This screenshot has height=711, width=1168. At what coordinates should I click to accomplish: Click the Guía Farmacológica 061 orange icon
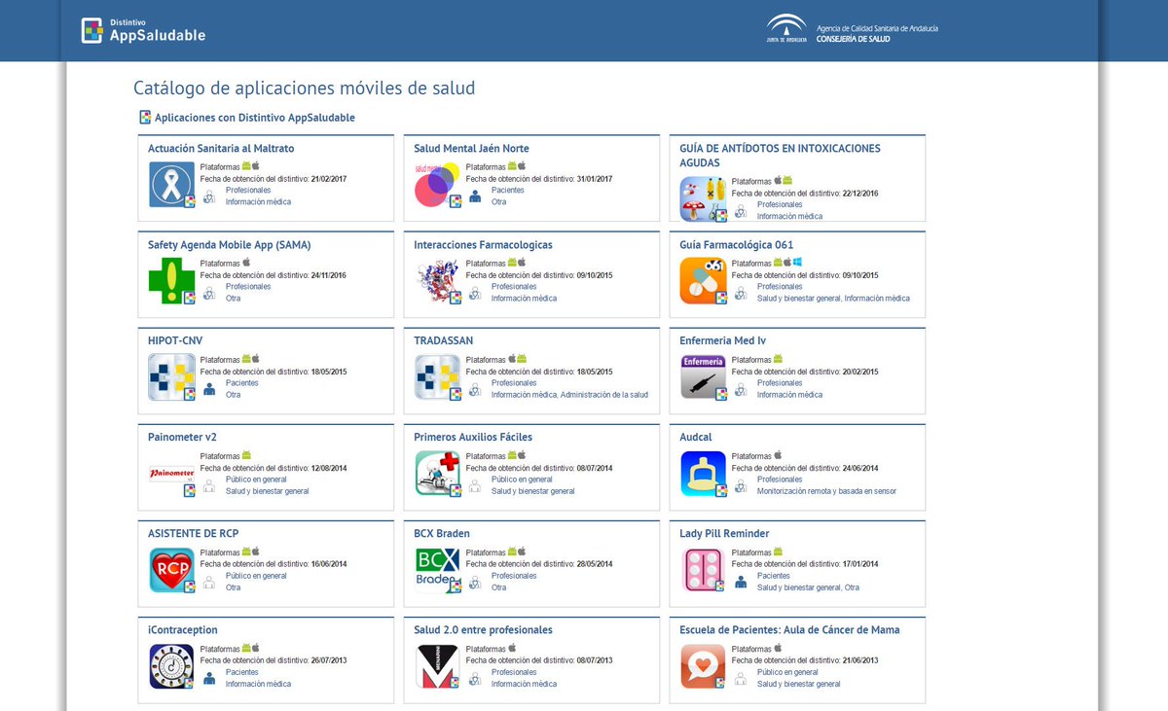coord(704,281)
